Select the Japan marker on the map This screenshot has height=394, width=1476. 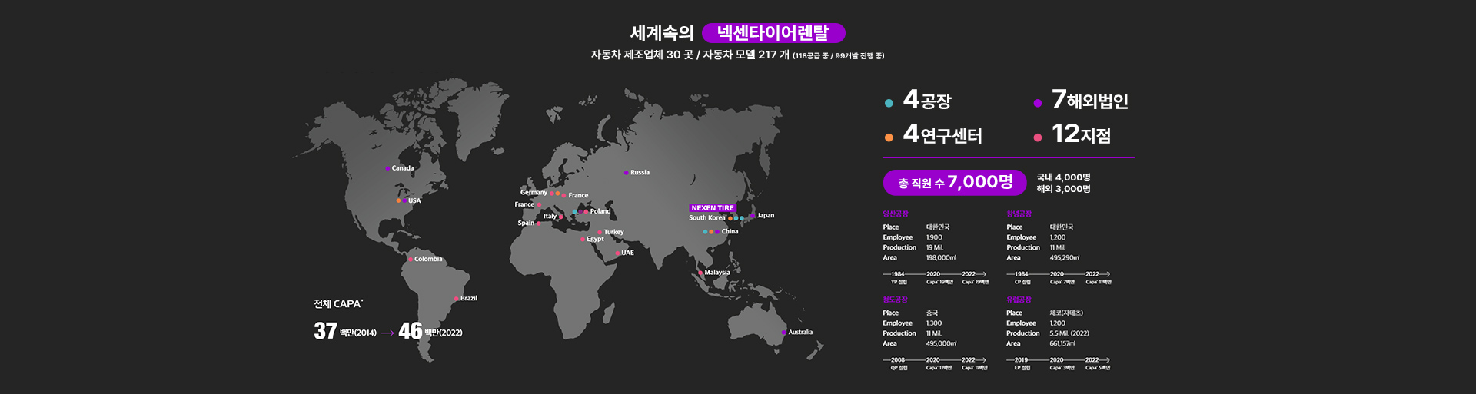tap(753, 216)
